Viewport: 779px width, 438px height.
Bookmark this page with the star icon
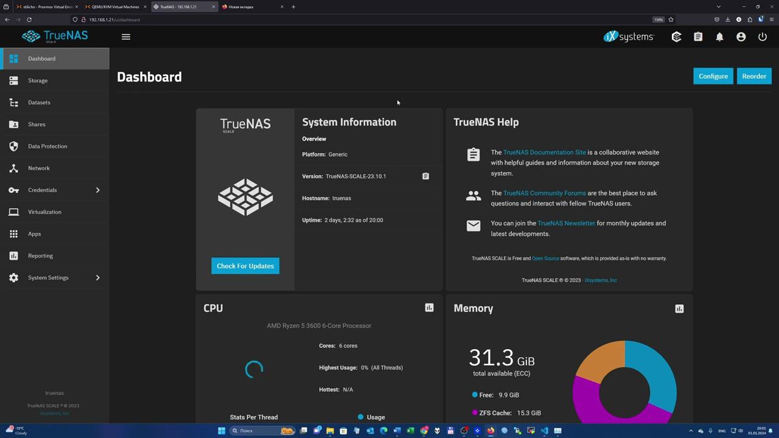pyautogui.click(x=671, y=19)
